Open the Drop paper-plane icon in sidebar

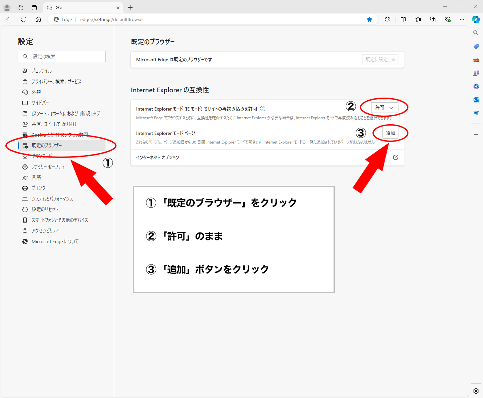pos(476,113)
